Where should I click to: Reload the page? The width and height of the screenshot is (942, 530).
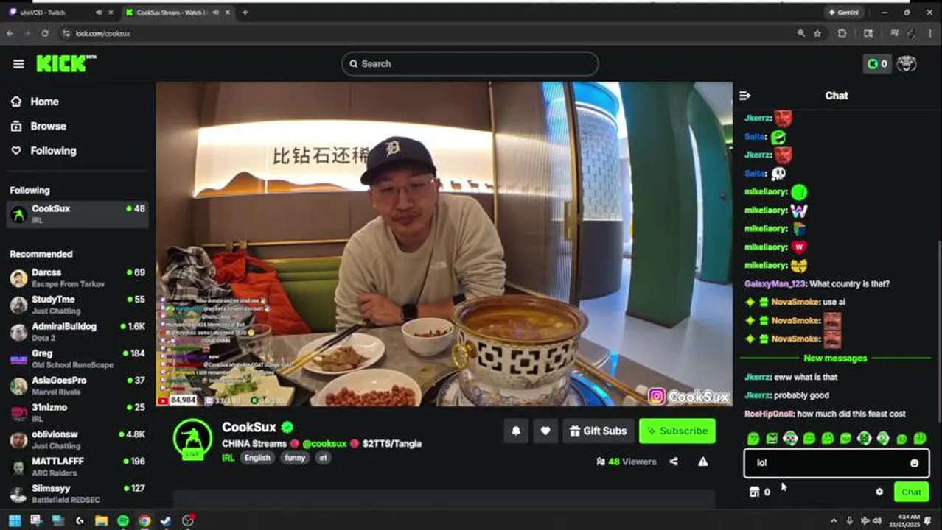(x=45, y=33)
